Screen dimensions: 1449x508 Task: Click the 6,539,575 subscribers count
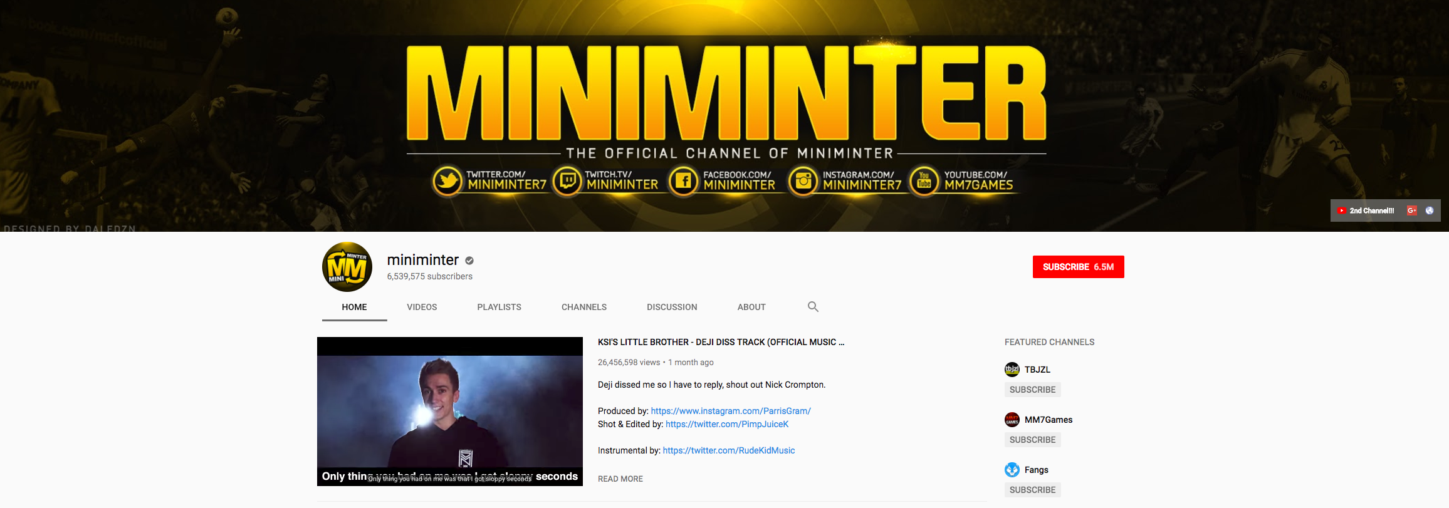point(430,276)
